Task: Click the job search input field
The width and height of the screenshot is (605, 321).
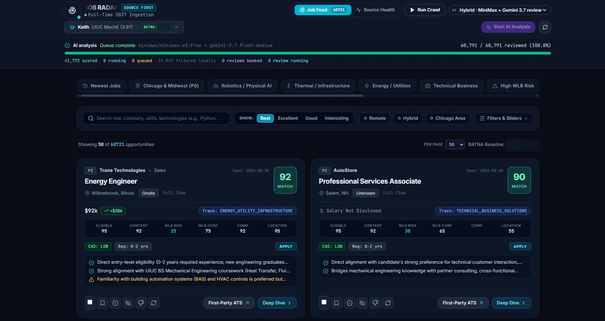Action: (x=156, y=118)
